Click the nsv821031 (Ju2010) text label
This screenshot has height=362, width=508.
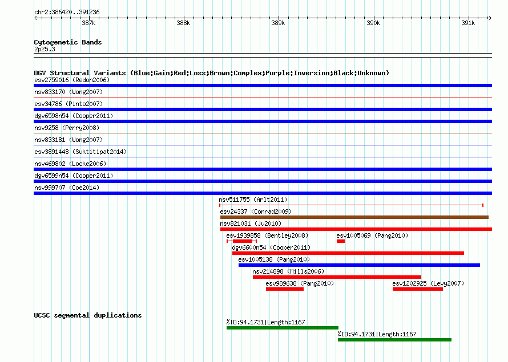pyautogui.click(x=251, y=223)
